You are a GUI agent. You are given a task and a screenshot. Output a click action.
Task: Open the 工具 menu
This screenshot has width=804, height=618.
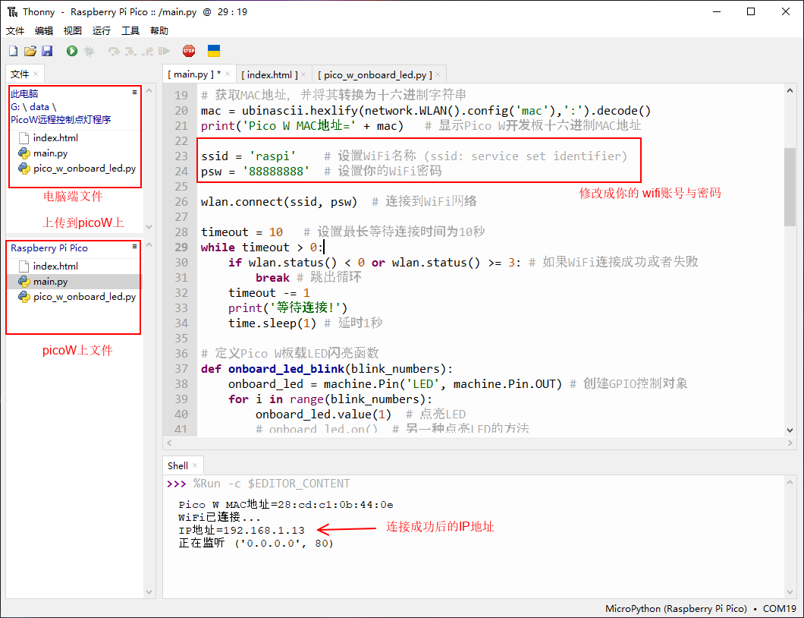[x=130, y=31]
